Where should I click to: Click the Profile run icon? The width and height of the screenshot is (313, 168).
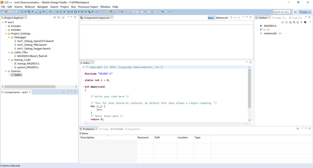click(x=82, y=12)
